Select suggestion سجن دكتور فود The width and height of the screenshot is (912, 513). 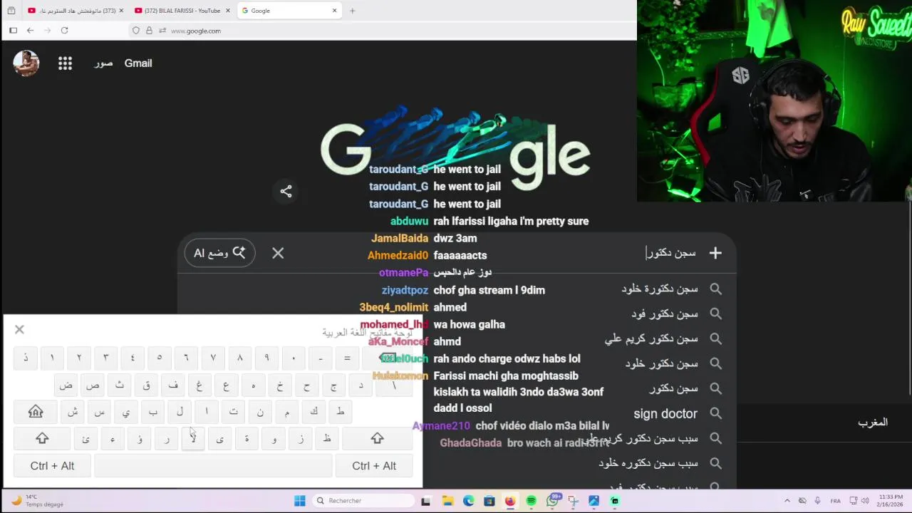(x=664, y=313)
